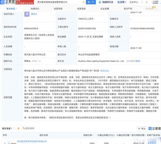Click the 关联产品/机构 column header
Viewport: 161px width, 144px height.
click(154, 135)
